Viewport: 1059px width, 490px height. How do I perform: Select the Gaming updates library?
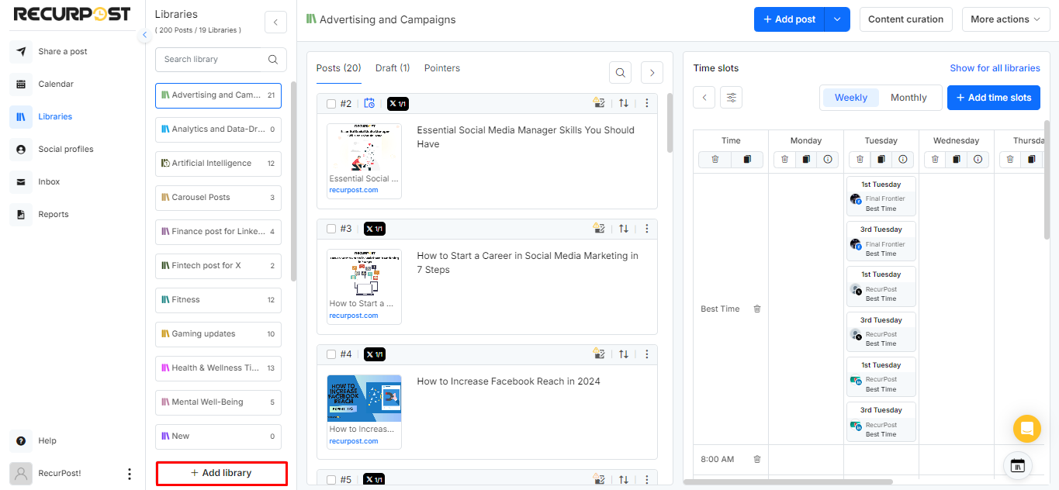218,334
